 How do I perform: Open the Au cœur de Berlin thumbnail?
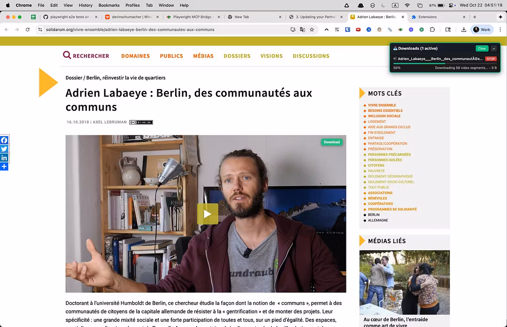point(405,282)
